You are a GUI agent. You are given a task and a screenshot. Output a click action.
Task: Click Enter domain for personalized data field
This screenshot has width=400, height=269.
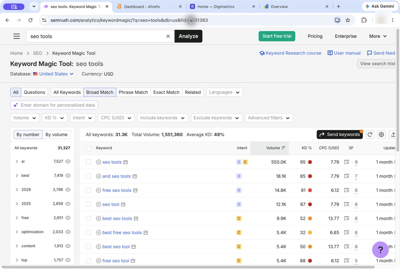pos(54,105)
